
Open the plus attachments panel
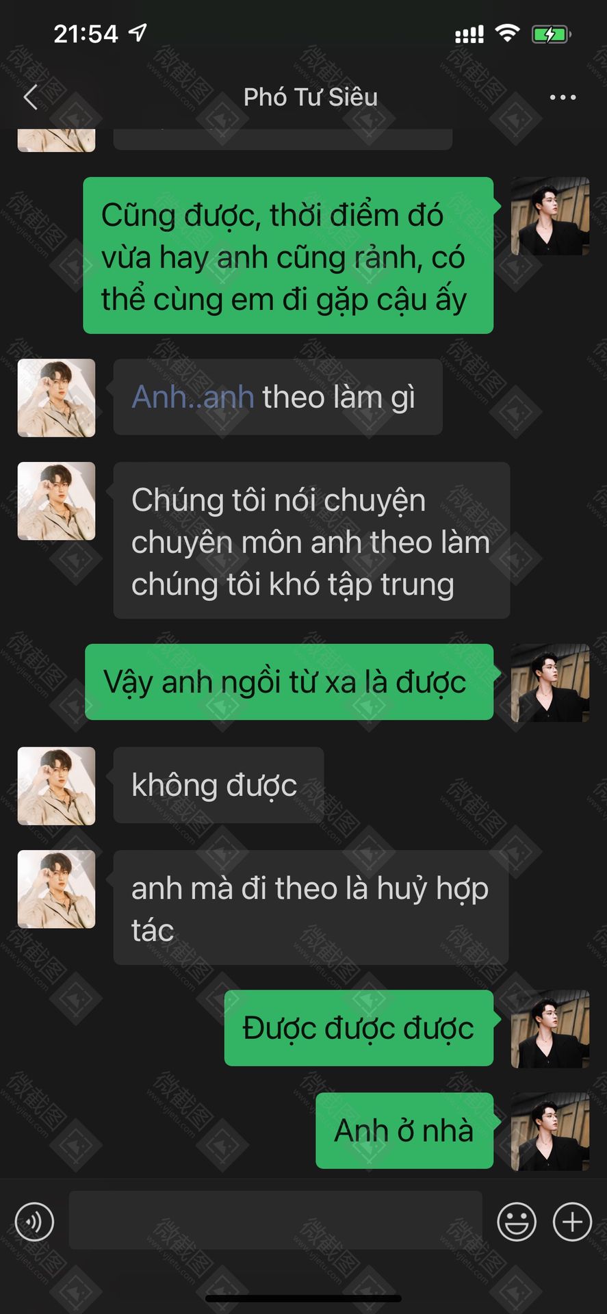(x=572, y=1221)
